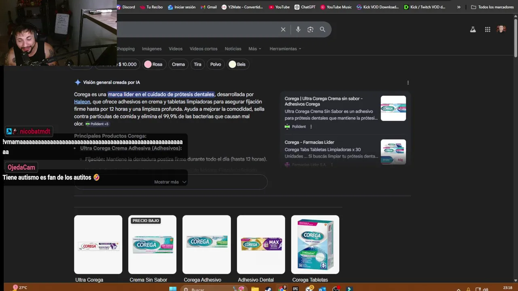Open the ChatGPT bookmark
Viewport: 518px width, 291px height.
tap(305, 7)
